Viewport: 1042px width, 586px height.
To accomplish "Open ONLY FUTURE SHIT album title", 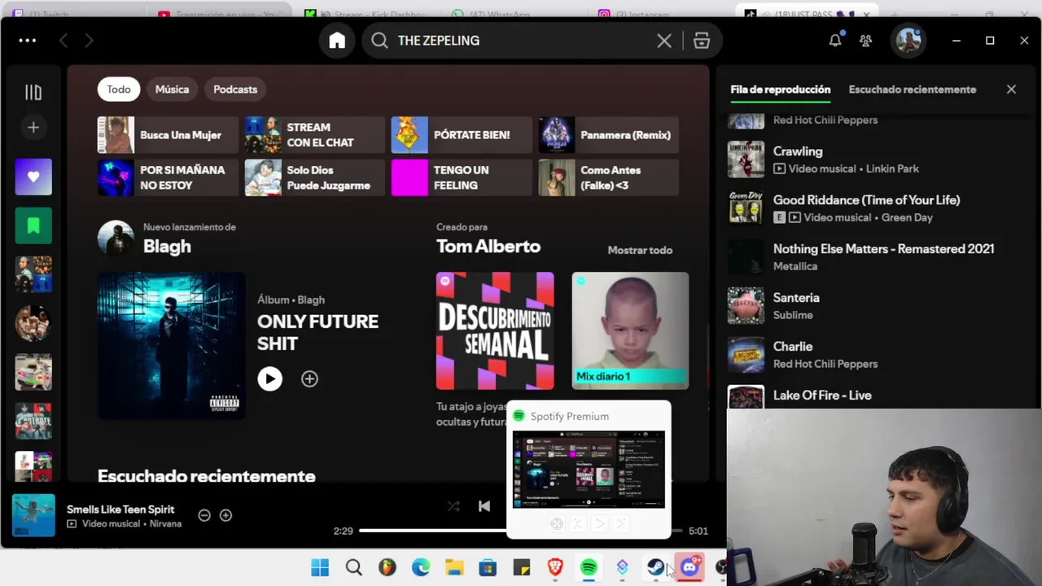I will click(317, 332).
